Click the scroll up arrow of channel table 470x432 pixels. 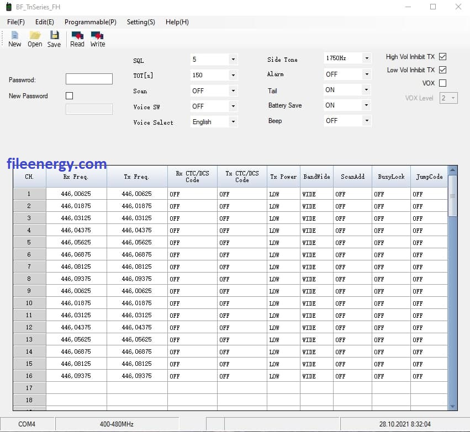pos(453,170)
